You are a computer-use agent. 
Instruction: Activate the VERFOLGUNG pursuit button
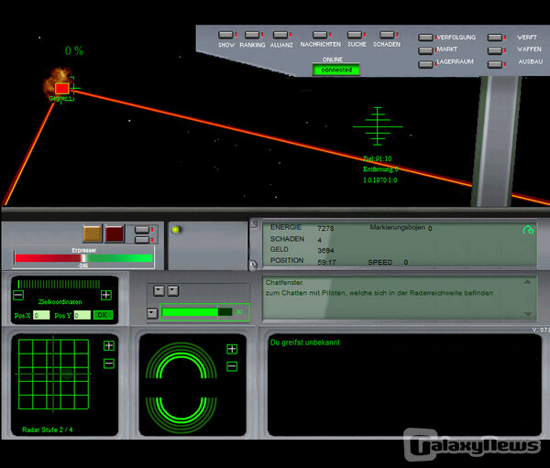point(425,38)
